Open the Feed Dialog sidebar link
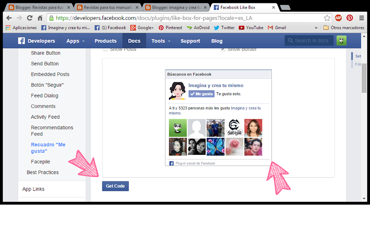 44,96
